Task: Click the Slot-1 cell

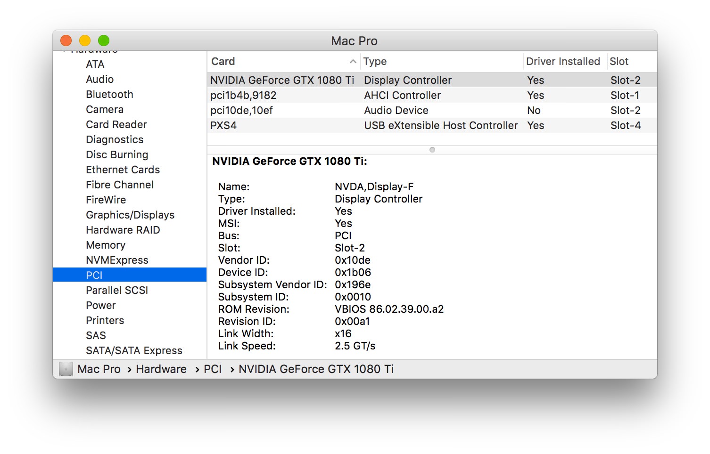Action: click(x=625, y=95)
